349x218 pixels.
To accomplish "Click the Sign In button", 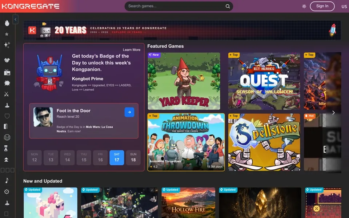I will coord(322,6).
